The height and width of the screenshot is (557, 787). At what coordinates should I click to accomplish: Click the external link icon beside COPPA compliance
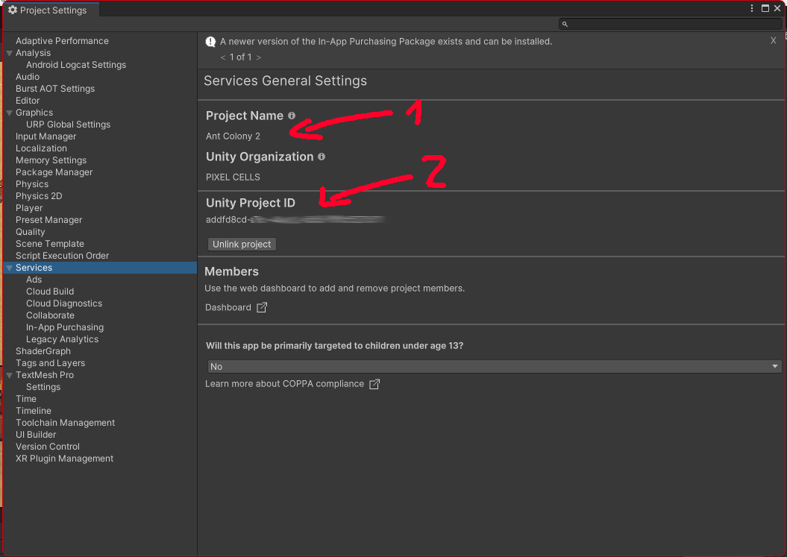(374, 383)
